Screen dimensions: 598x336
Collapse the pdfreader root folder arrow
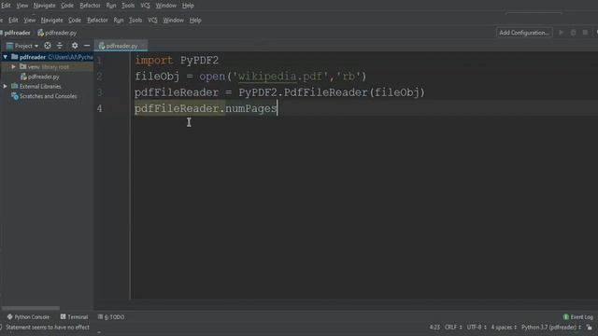pos(6,57)
